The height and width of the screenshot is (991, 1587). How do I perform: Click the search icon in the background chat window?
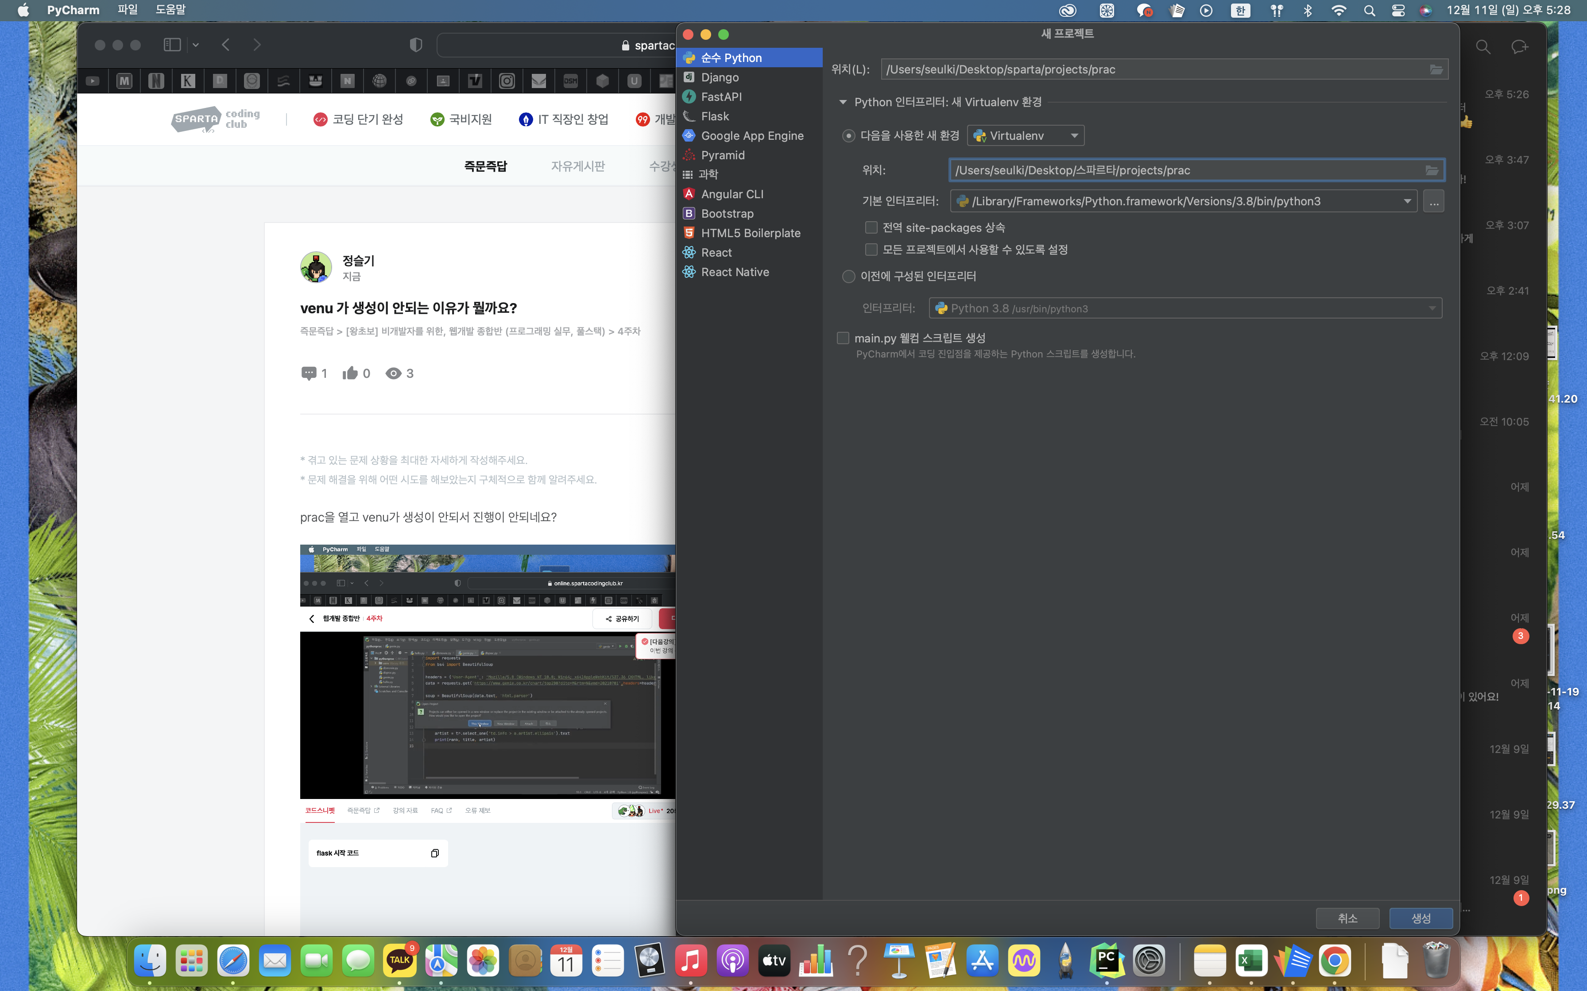[x=1483, y=46]
